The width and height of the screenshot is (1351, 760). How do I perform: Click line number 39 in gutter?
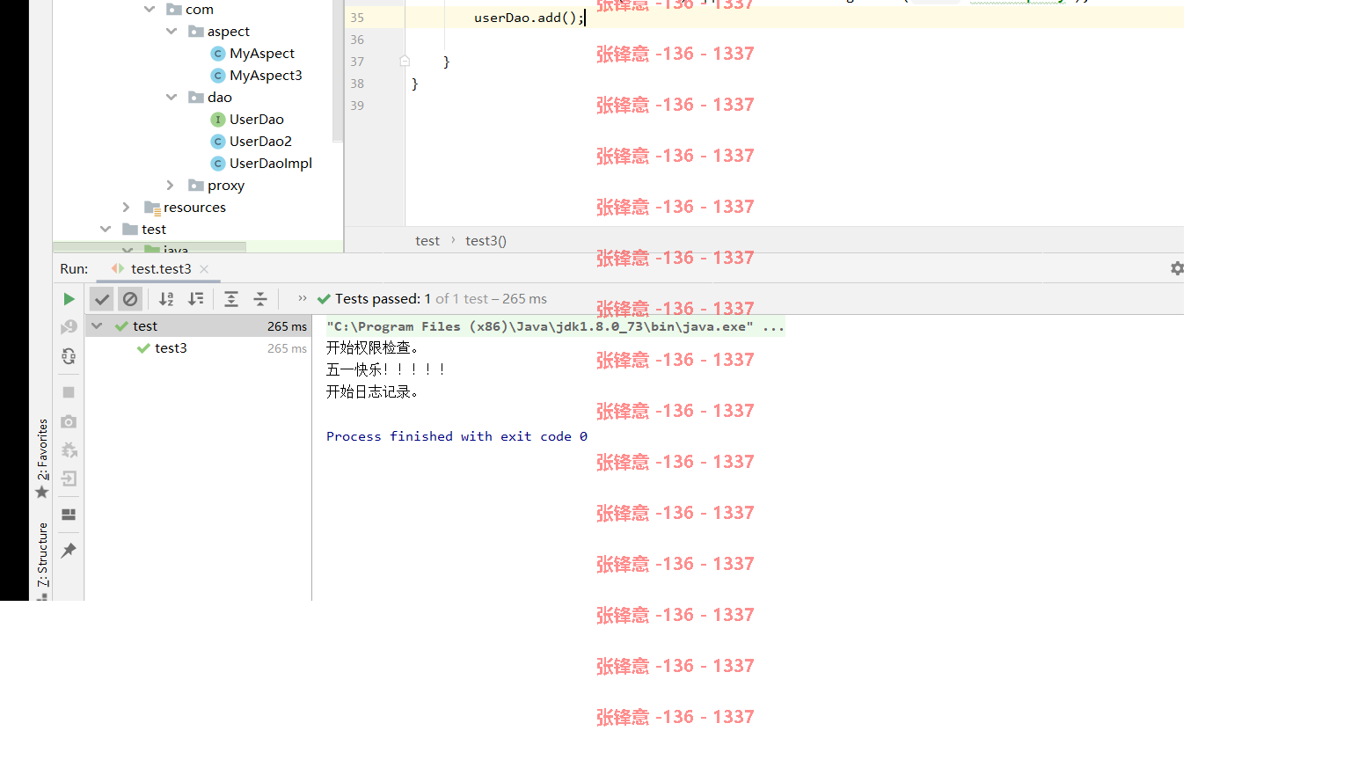click(357, 106)
